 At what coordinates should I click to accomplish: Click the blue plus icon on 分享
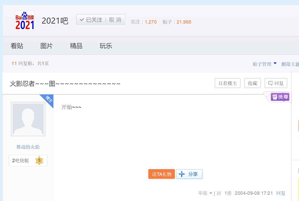pyautogui.click(x=182, y=174)
